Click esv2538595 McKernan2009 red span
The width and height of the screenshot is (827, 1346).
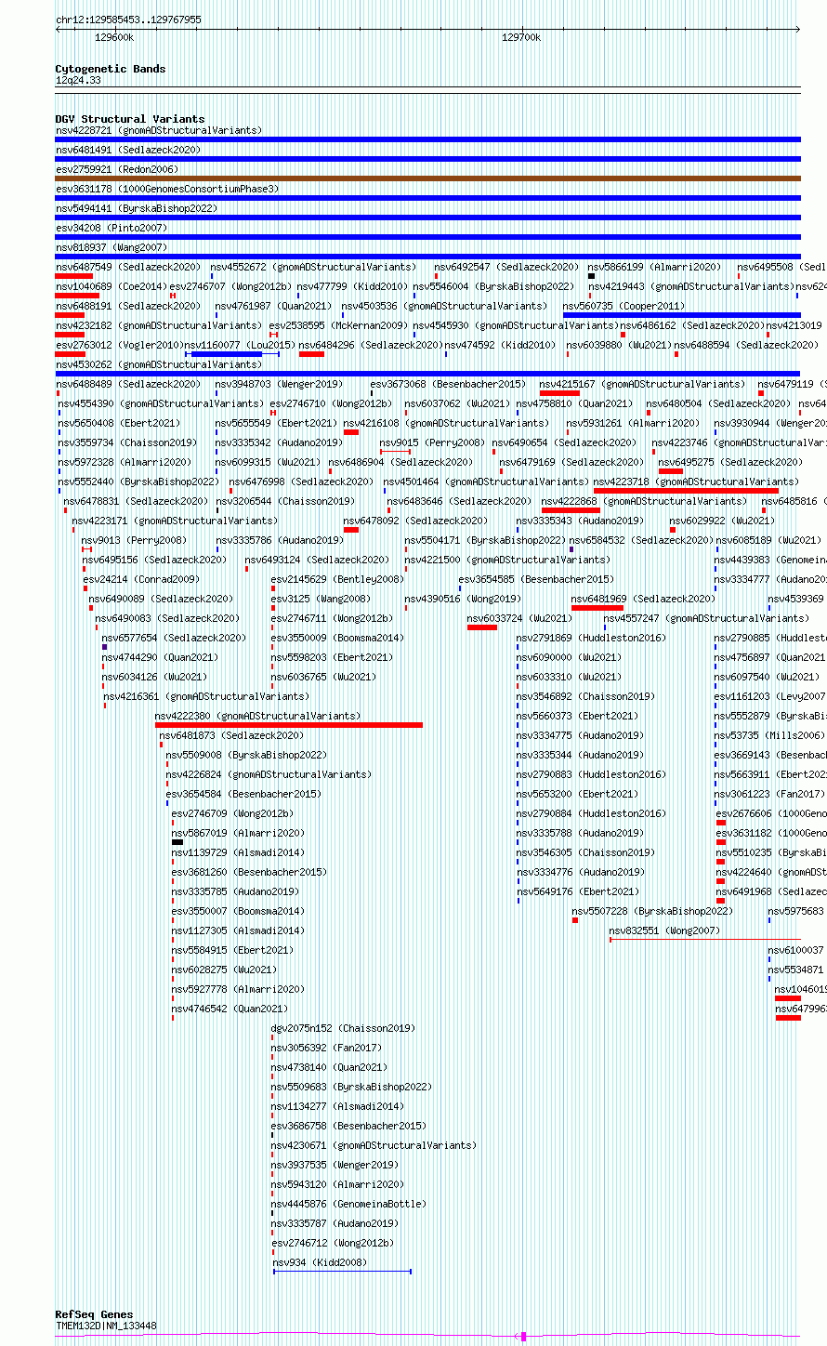coord(274,335)
